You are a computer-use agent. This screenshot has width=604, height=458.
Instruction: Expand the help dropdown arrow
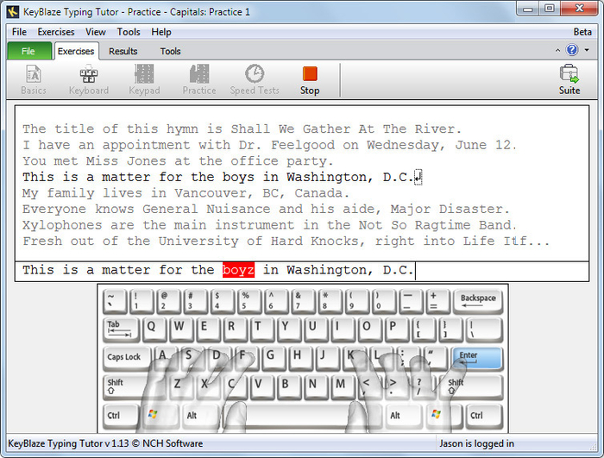point(587,50)
